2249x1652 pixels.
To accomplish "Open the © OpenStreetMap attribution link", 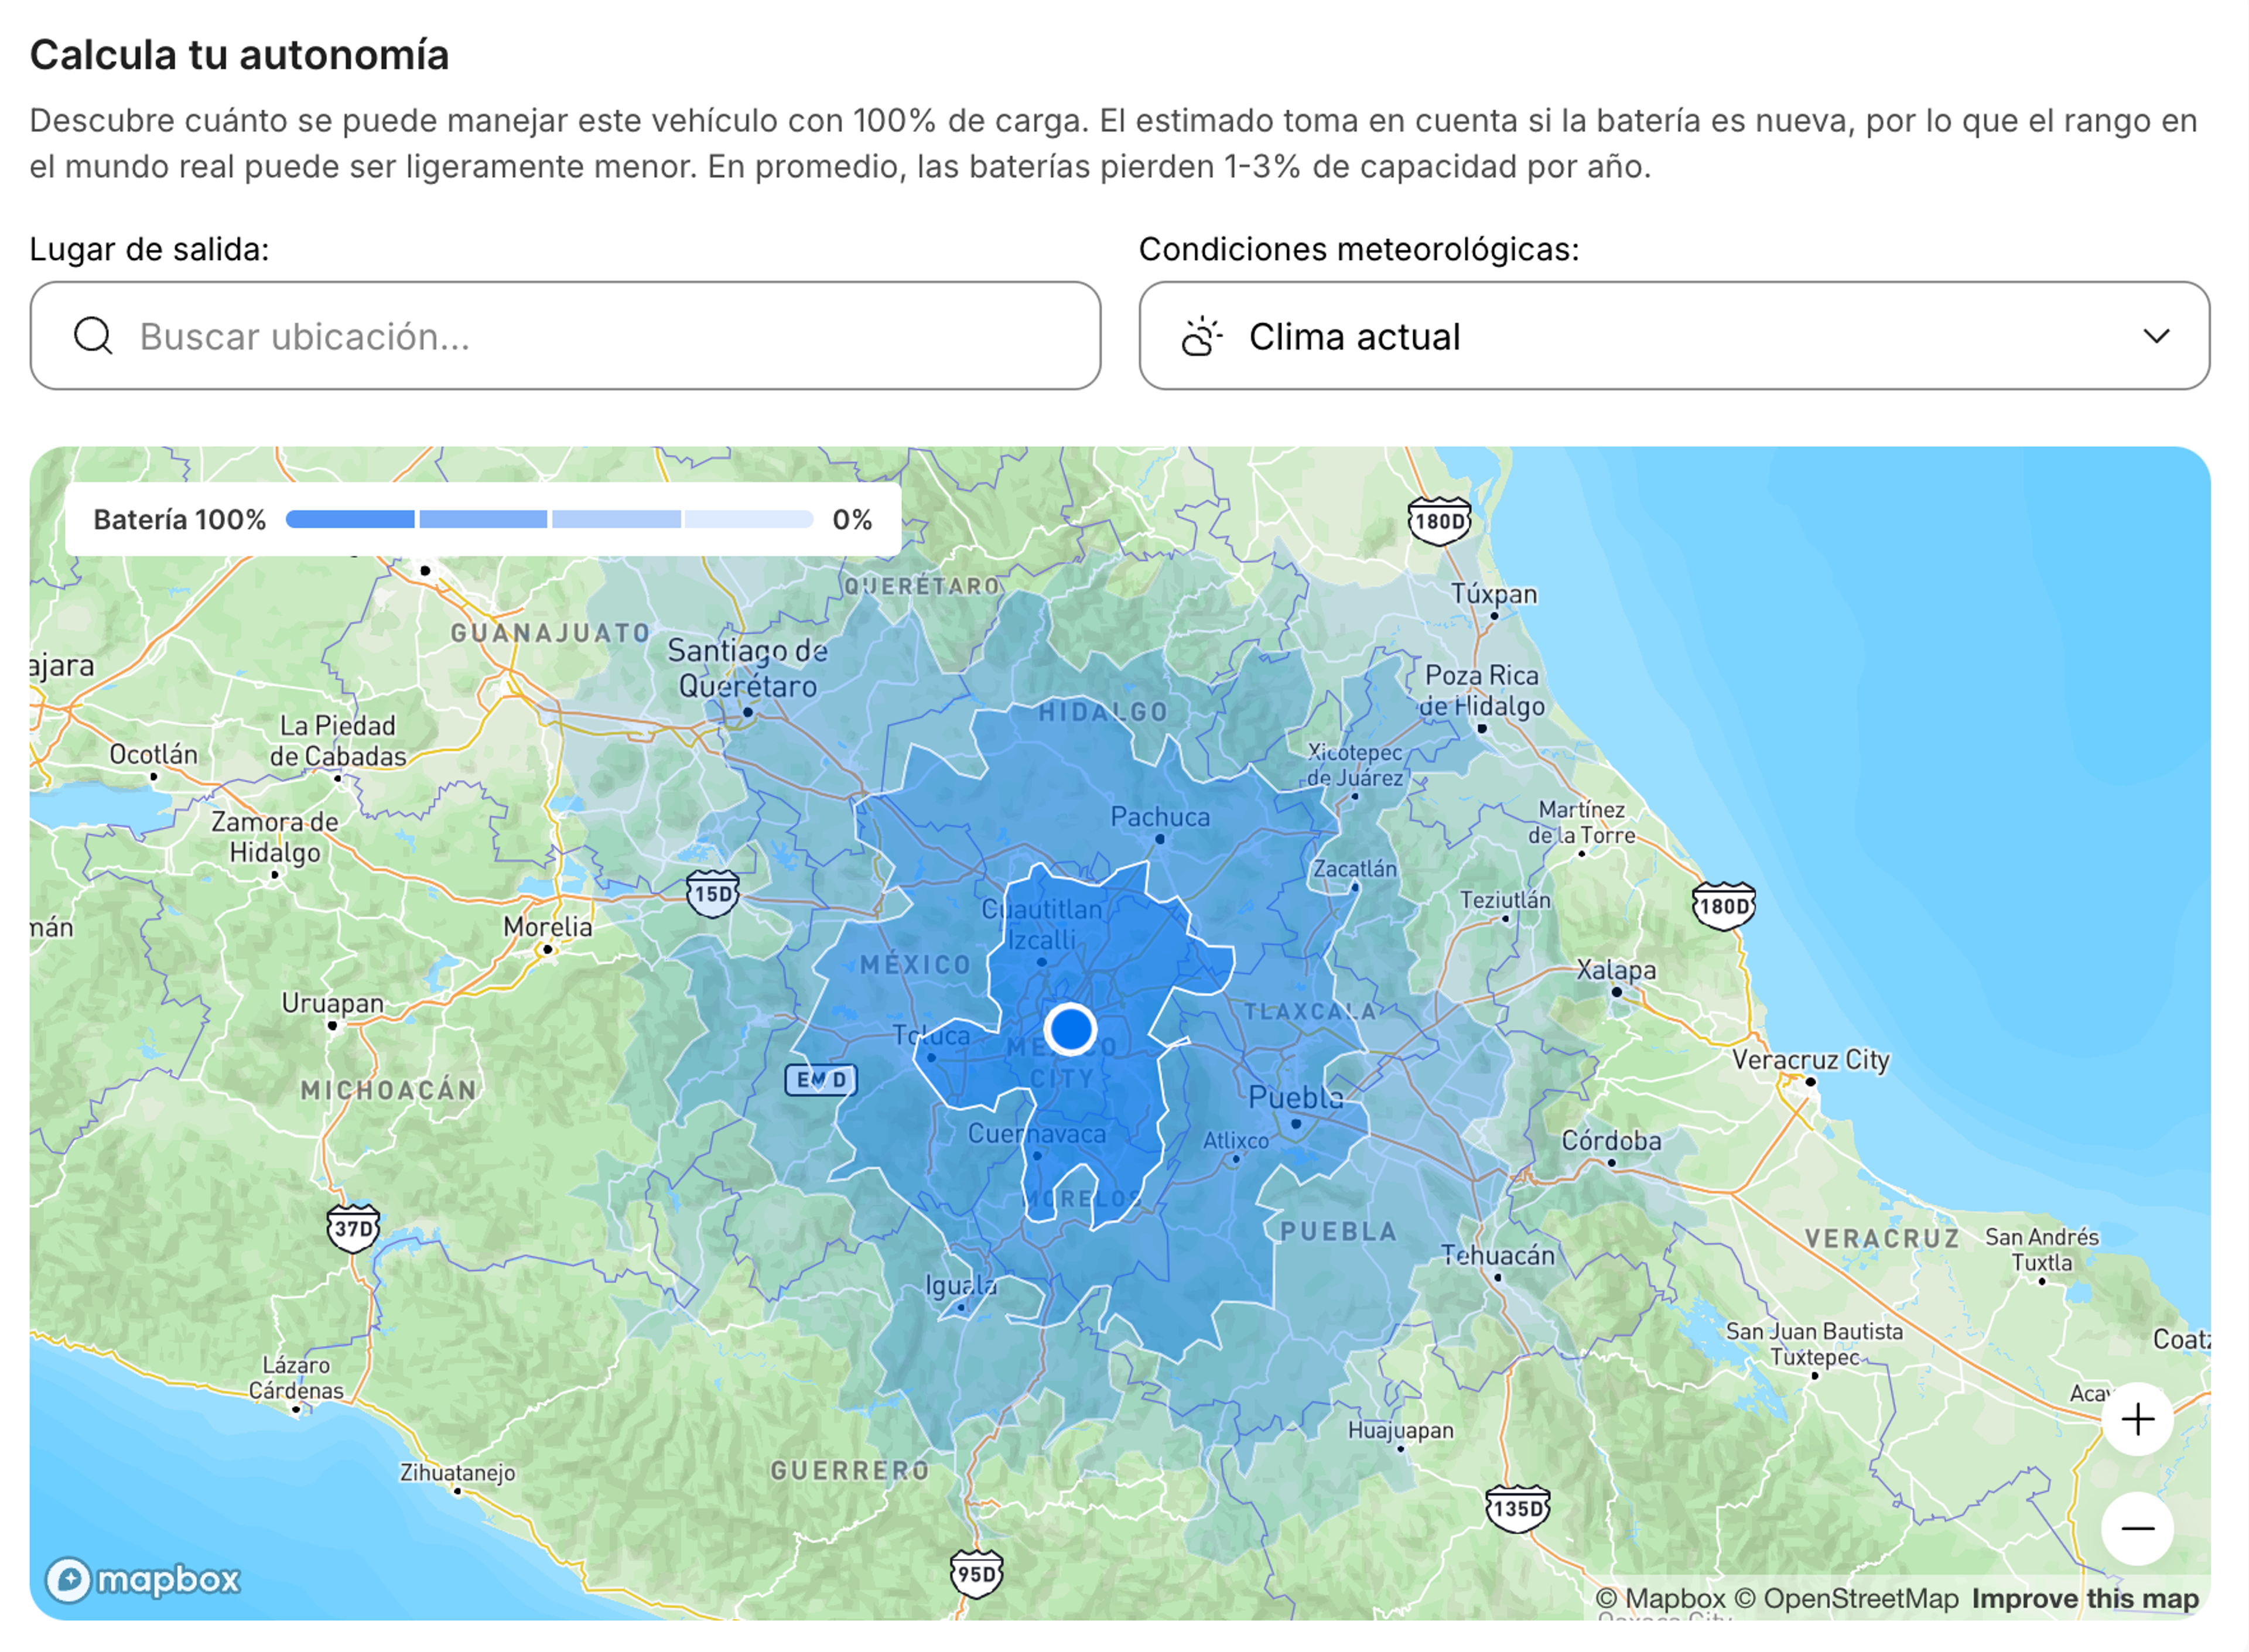I will pyautogui.click(x=1846, y=1599).
